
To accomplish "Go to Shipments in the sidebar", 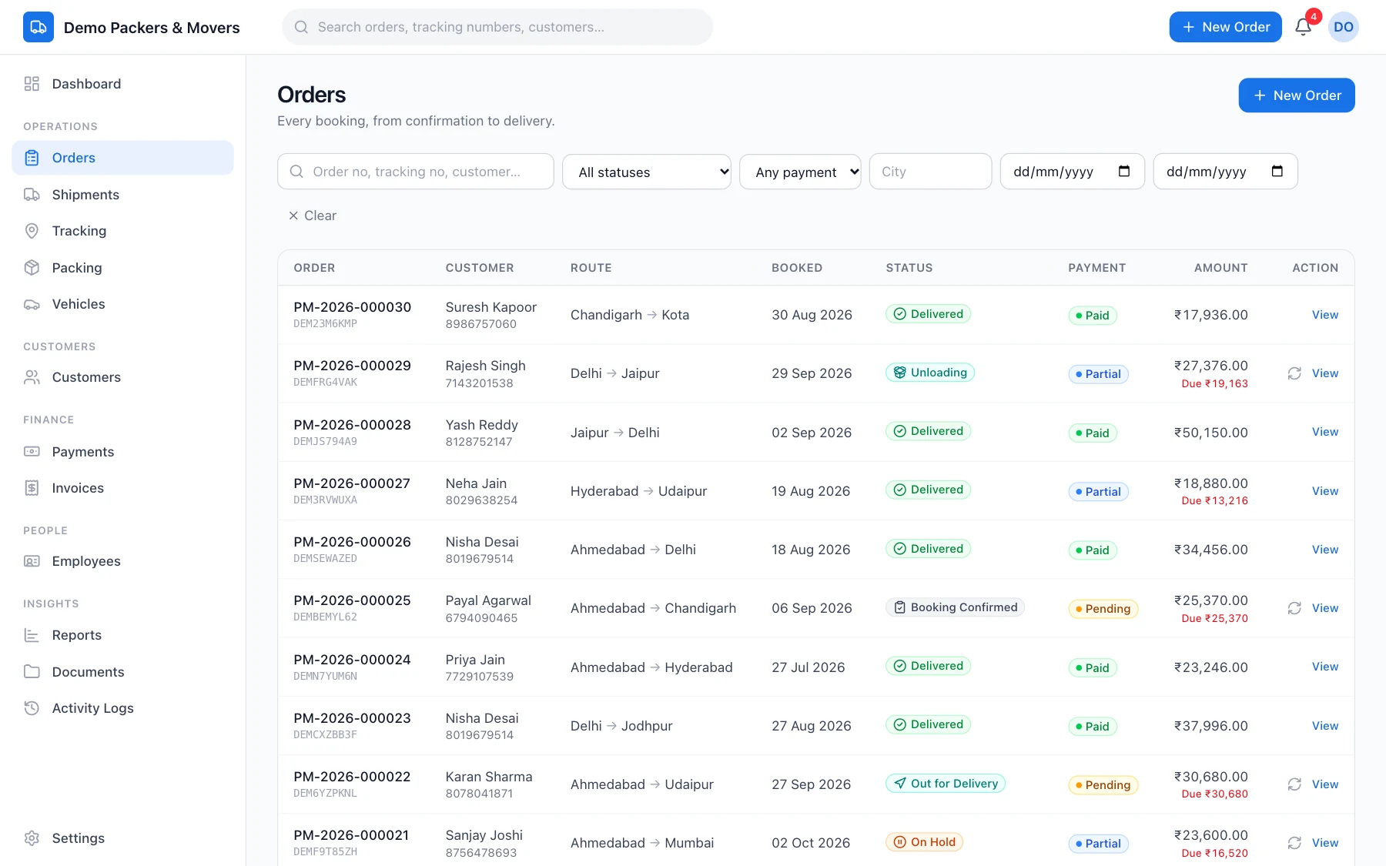I will pos(122,195).
